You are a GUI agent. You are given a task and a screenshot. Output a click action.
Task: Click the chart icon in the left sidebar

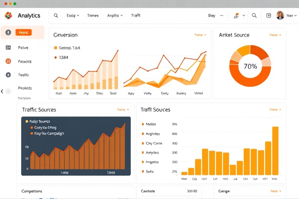coord(8,48)
